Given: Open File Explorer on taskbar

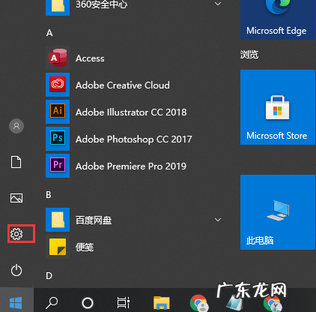Looking at the screenshot, I should [x=162, y=303].
